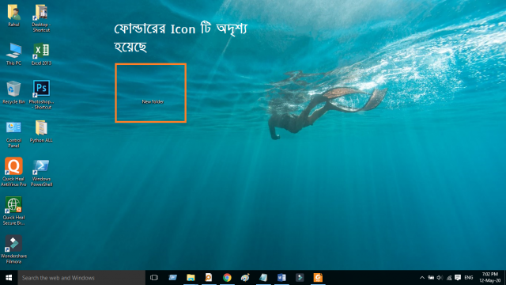Launch Wondershare Filmora from desktop

[13, 244]
